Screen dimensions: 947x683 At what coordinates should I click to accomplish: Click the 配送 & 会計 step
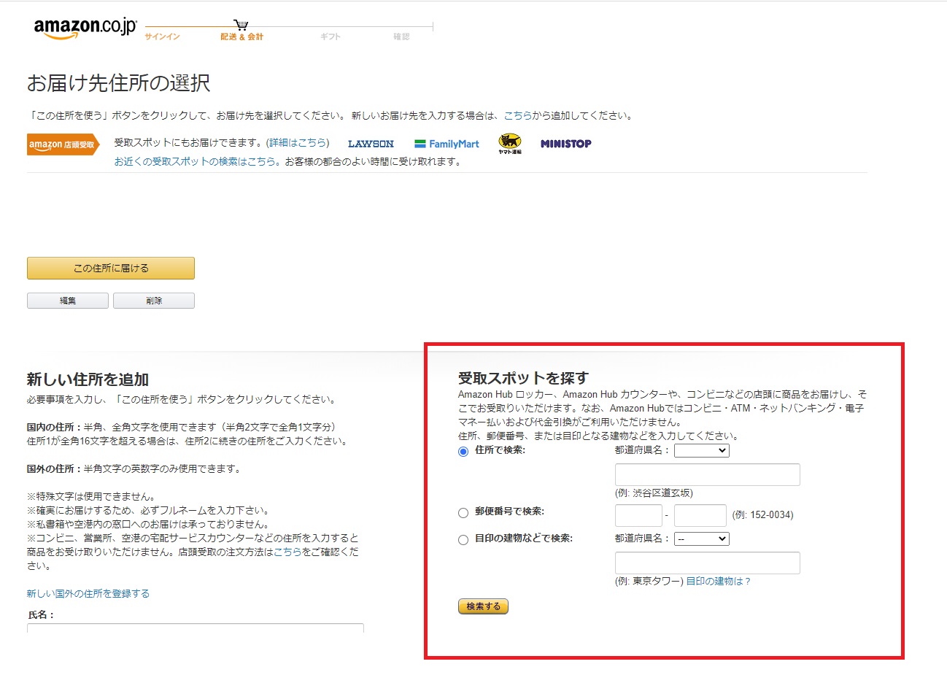[241, 36]
